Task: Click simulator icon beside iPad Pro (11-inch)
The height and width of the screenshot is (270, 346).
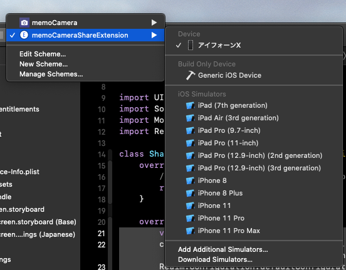Action: [x=190, y=143]
